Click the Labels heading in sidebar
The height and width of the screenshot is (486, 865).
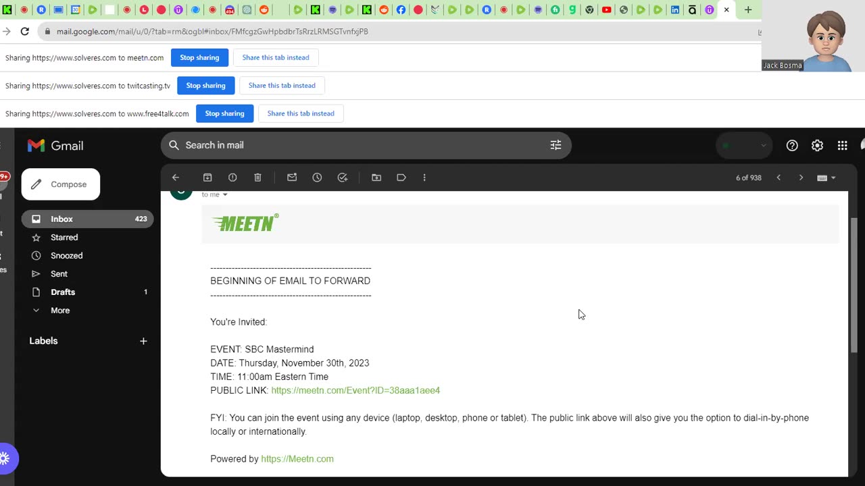point(43,341)
